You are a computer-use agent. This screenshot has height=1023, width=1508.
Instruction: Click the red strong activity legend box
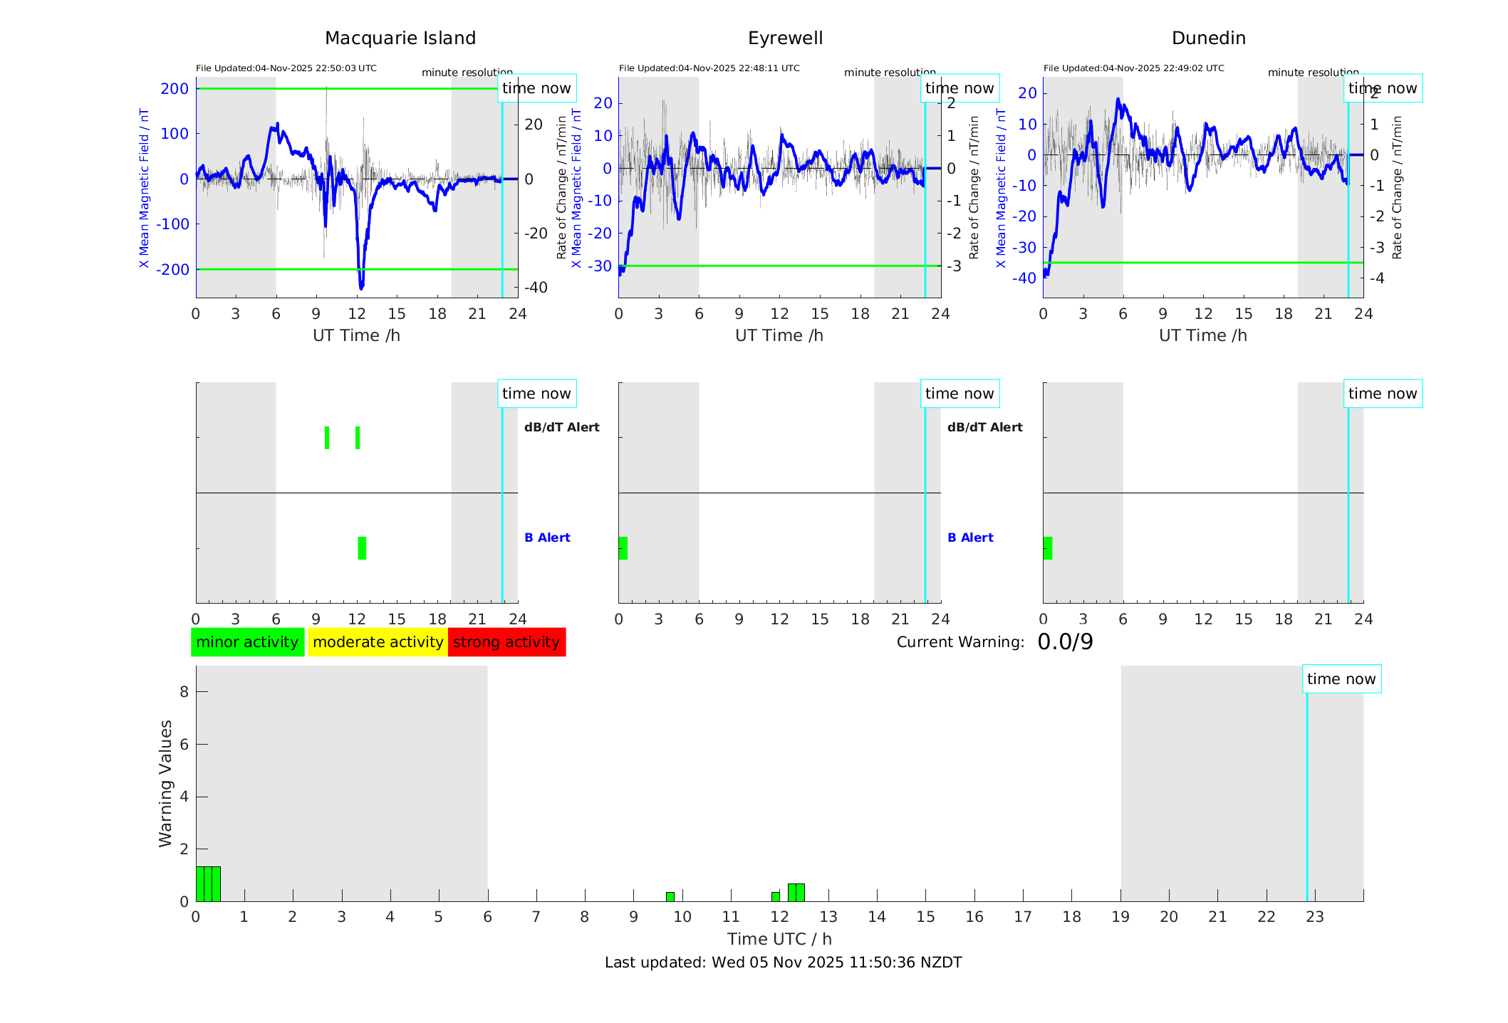click(x=506, y=642)
